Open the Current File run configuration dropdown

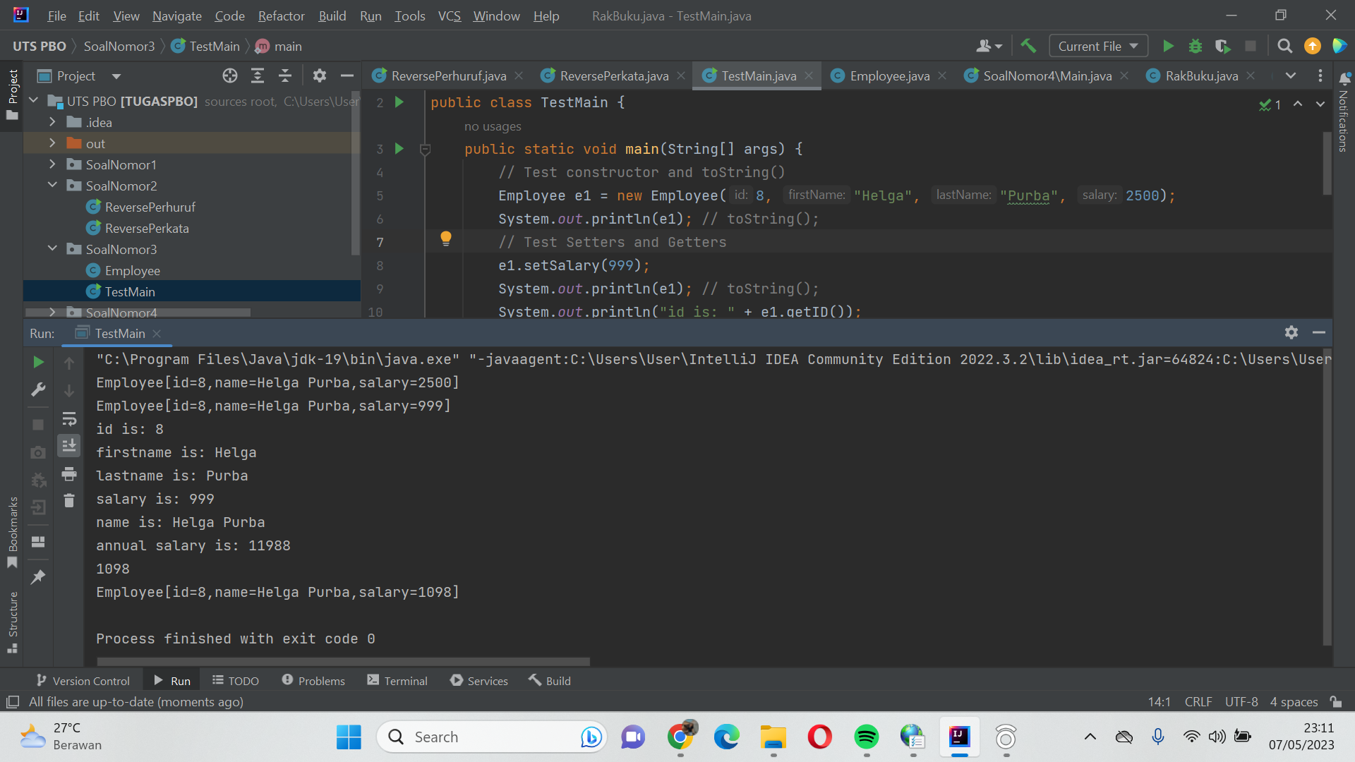point(1098,45)
